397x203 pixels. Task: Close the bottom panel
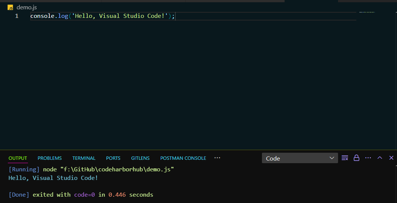(x=391, y=158)
